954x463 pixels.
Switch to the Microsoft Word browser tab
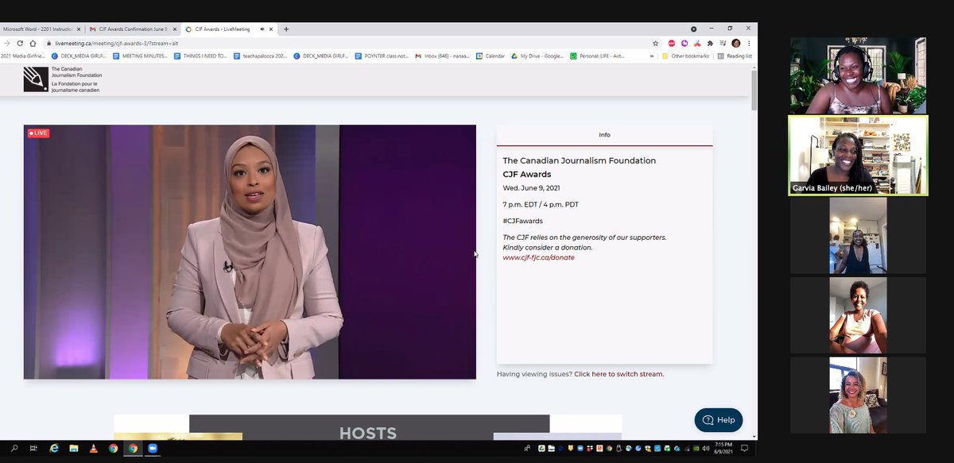(41, 29)
